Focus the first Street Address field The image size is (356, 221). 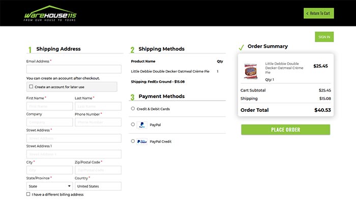tap(74, 138)
